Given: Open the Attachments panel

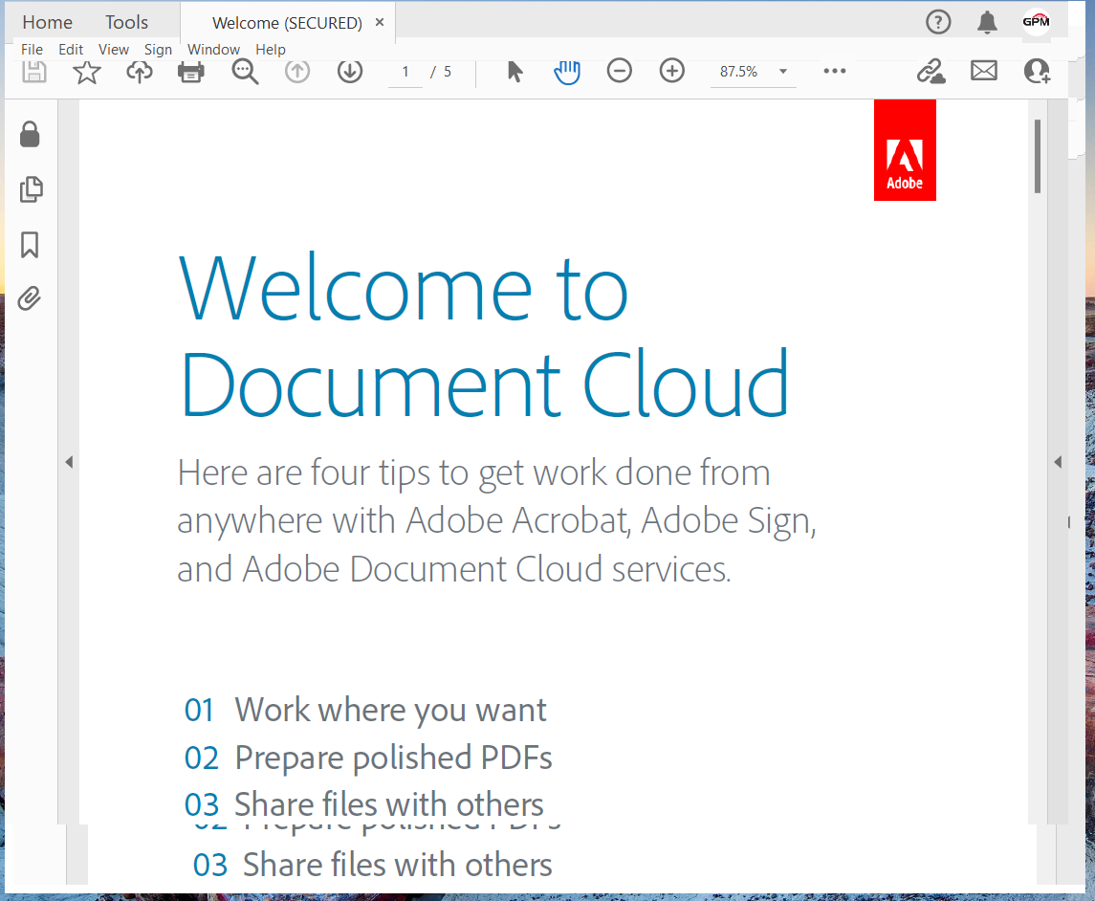Looking at the screenshot, I should coord(30,298).
